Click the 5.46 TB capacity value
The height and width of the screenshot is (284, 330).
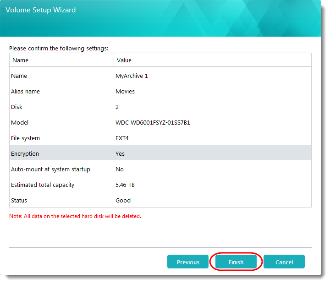click(x=125, y=185)
